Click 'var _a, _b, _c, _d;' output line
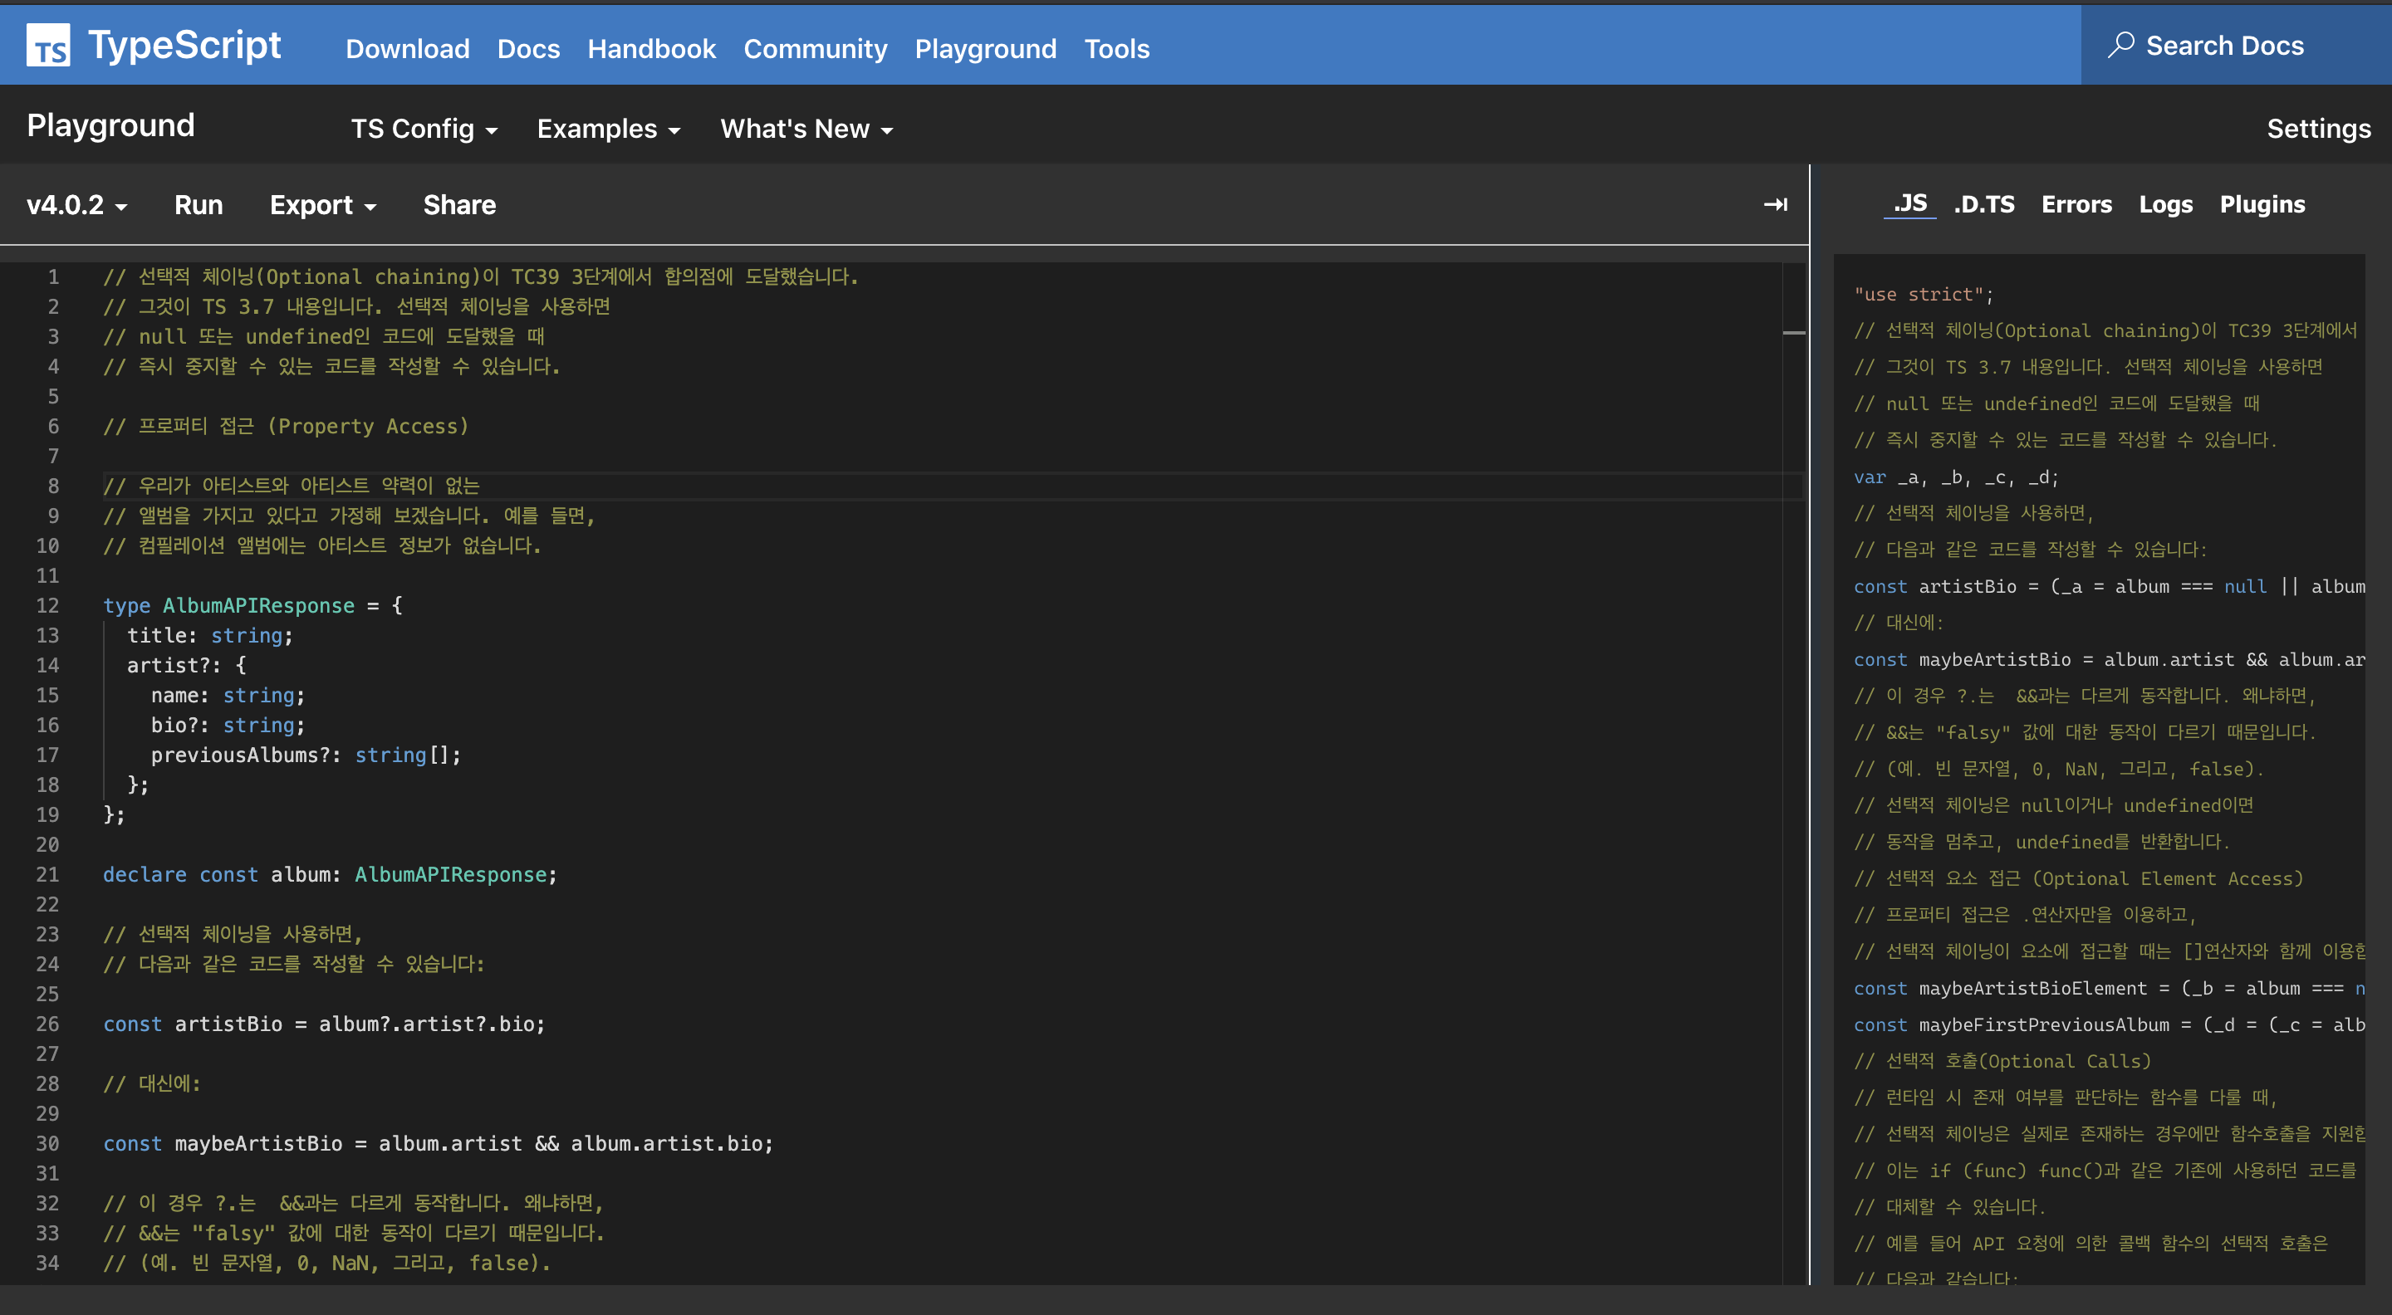Viewport: 2392px width, 1315px height. pyautogui.click(x=1956, y=477)
